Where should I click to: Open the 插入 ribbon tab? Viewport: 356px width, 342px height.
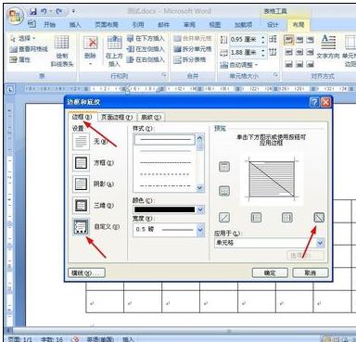click(75, 25)
